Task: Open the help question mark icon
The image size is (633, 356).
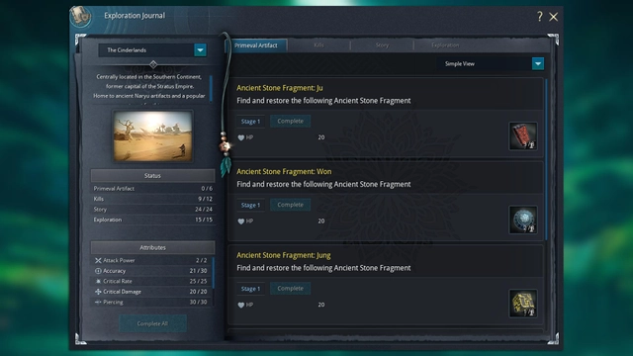Action: pos(540,16)
